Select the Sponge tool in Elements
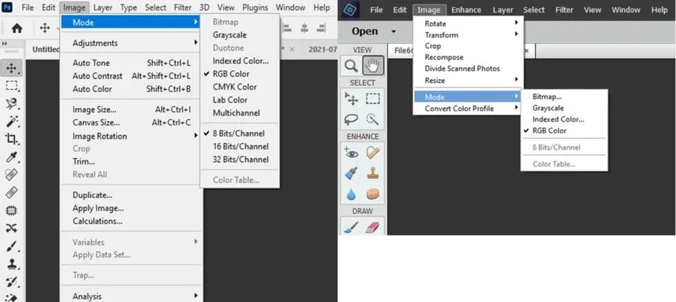This screenshot has width=676, height=302. click(373, 194)
